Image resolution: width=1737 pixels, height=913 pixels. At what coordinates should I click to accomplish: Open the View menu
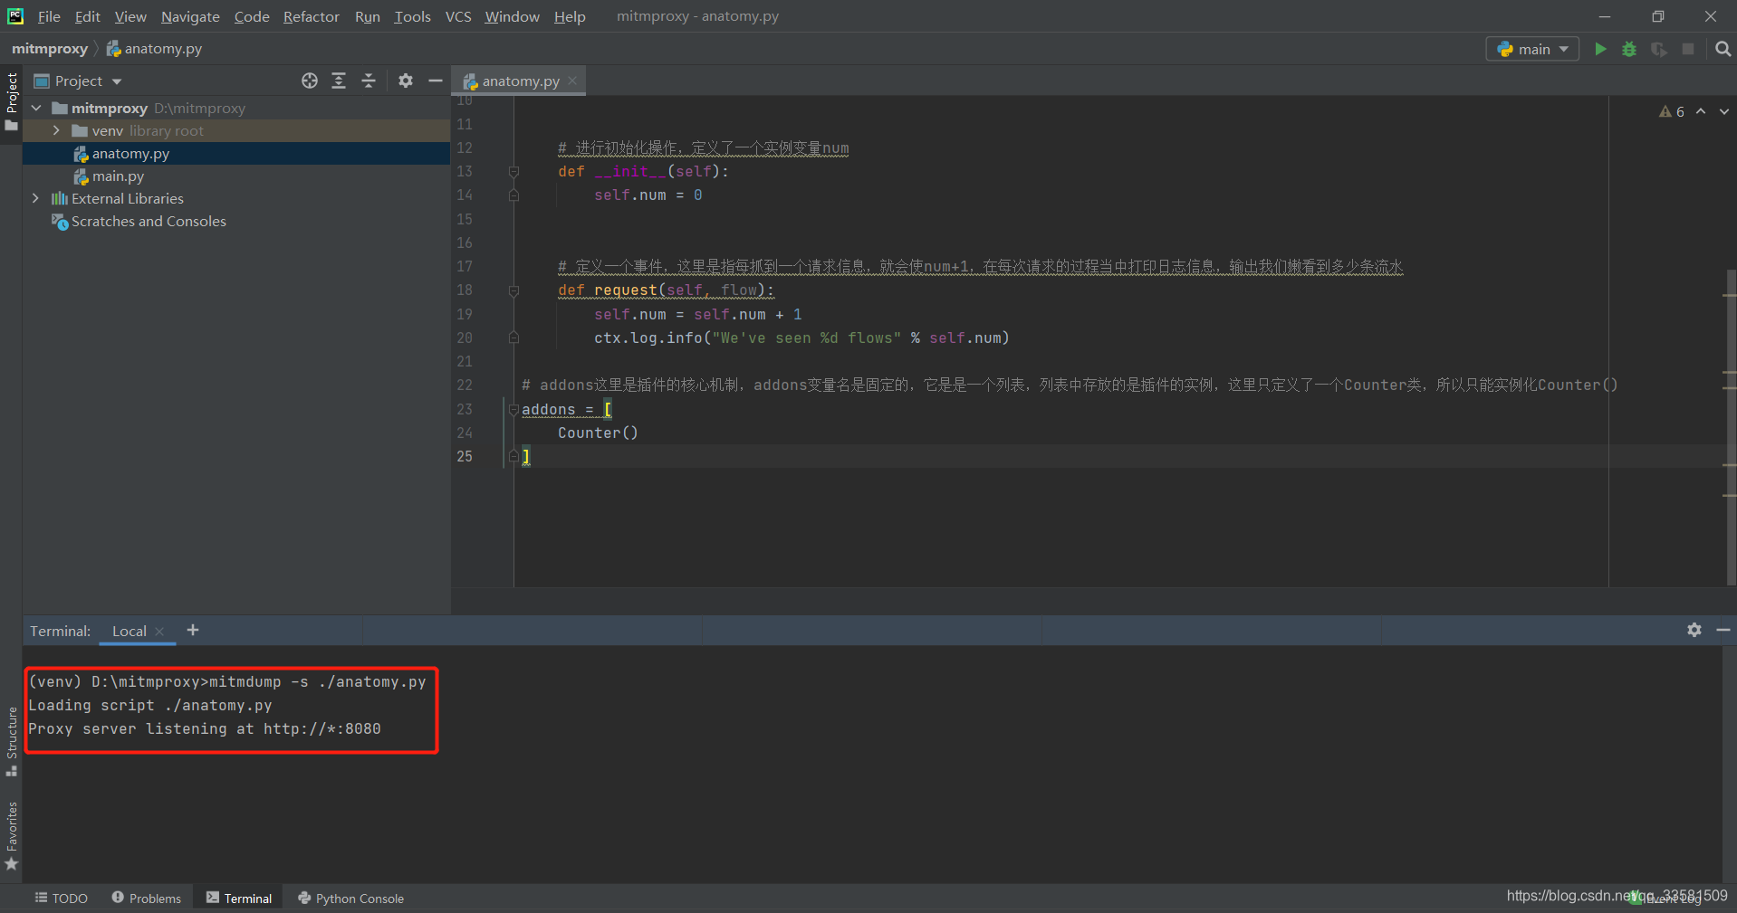(130, 16)
